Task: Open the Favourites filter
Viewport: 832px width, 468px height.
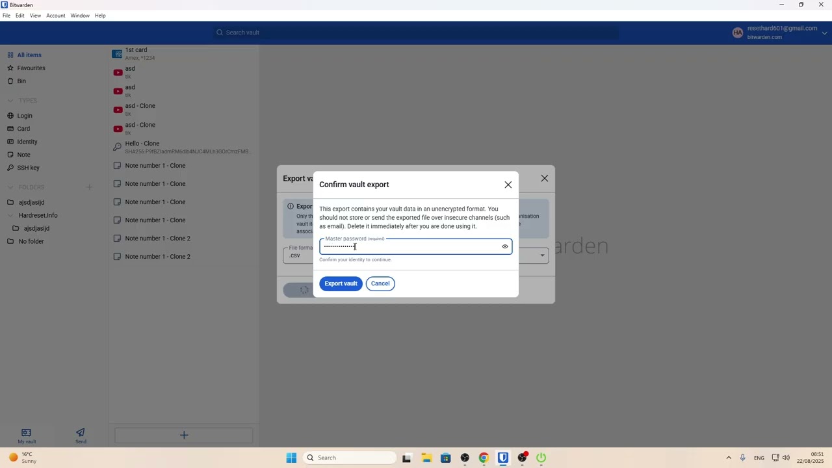Action: tap(31, 68)
